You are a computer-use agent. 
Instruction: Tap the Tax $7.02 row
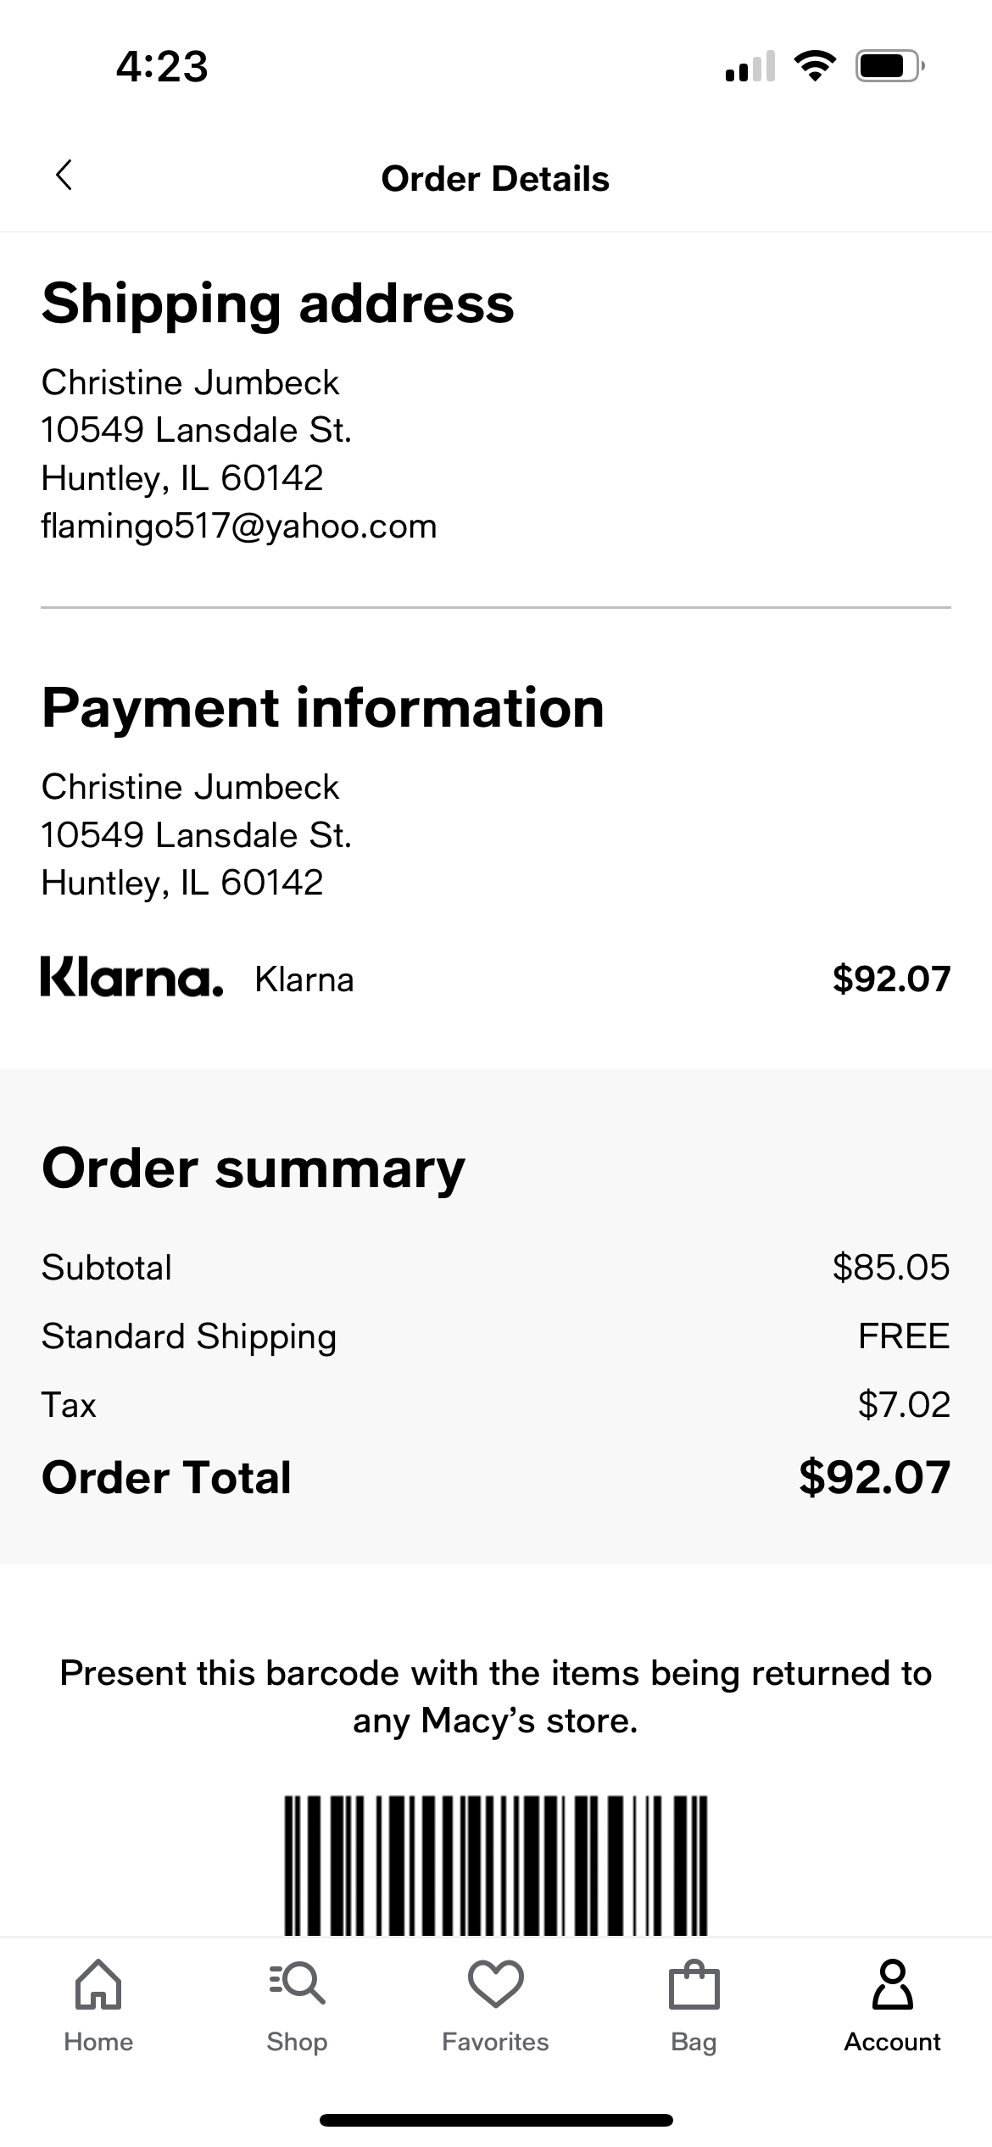coord(496,1405)
